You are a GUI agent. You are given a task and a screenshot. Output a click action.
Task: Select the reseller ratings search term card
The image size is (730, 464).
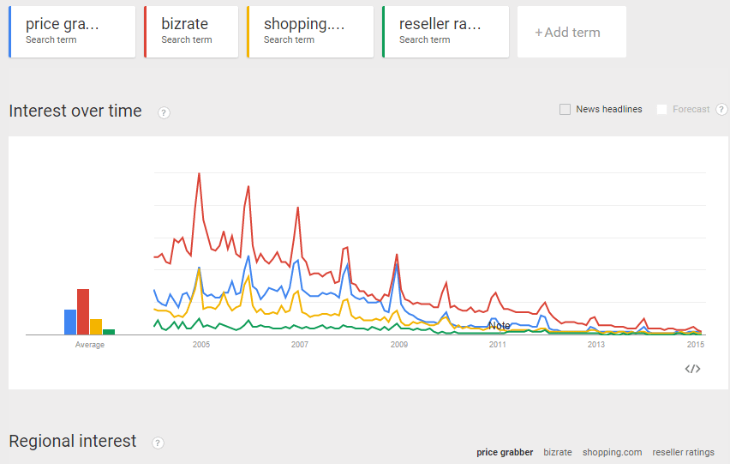pos(446,32)
